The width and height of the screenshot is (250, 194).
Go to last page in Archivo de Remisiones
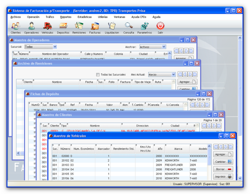click(x=195, y=74)
